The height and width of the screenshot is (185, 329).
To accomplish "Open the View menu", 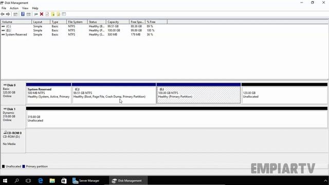I will [x=25, y=8].
